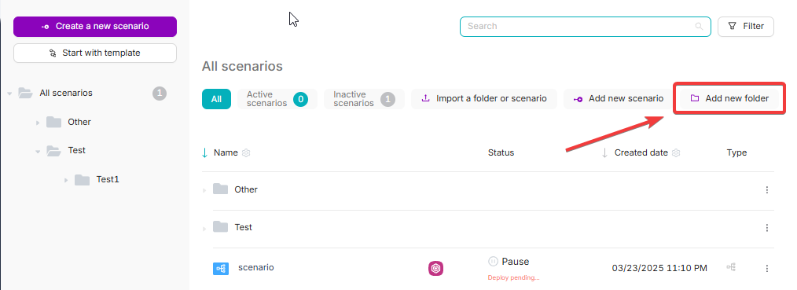797x290 pixels.
Task: Click the Filter button
Action: tap(746, 27)
